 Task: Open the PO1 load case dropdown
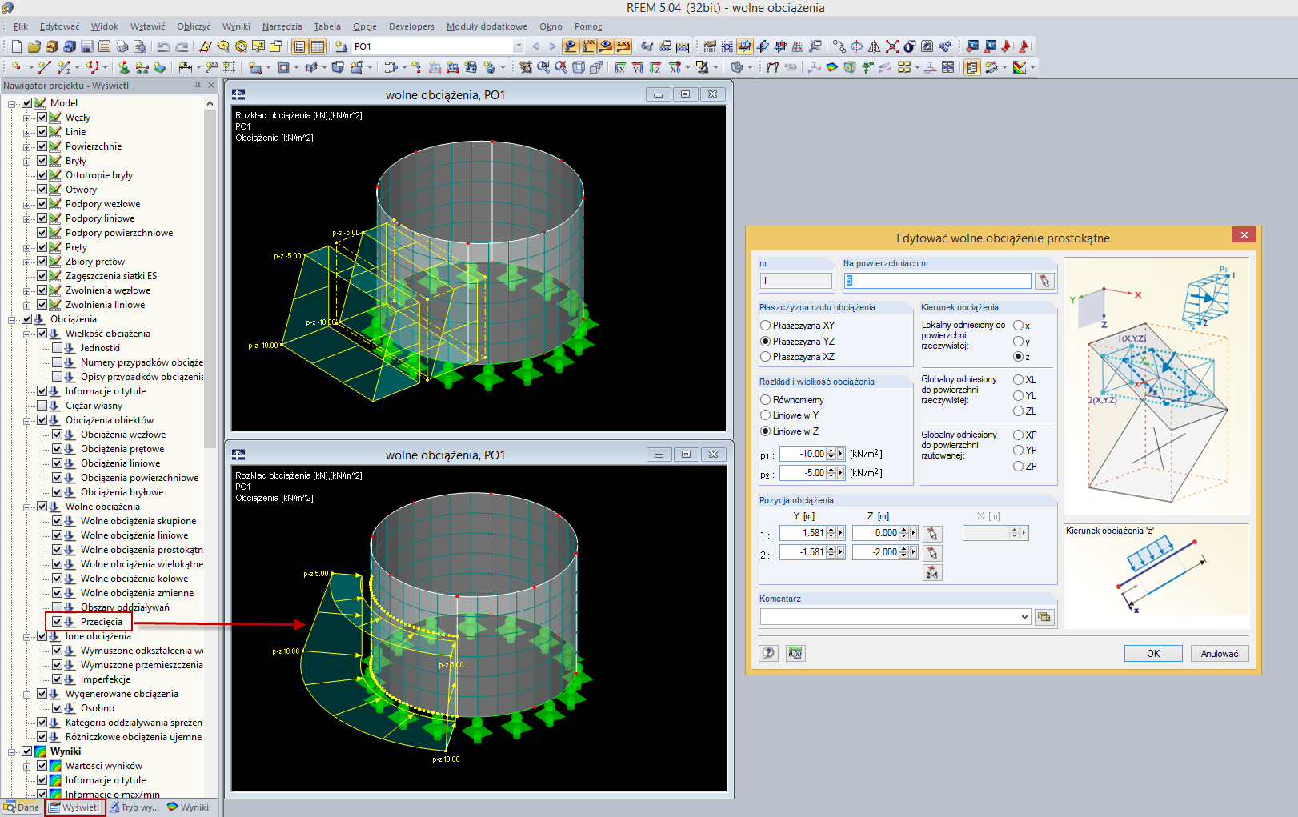pos(519,46)
